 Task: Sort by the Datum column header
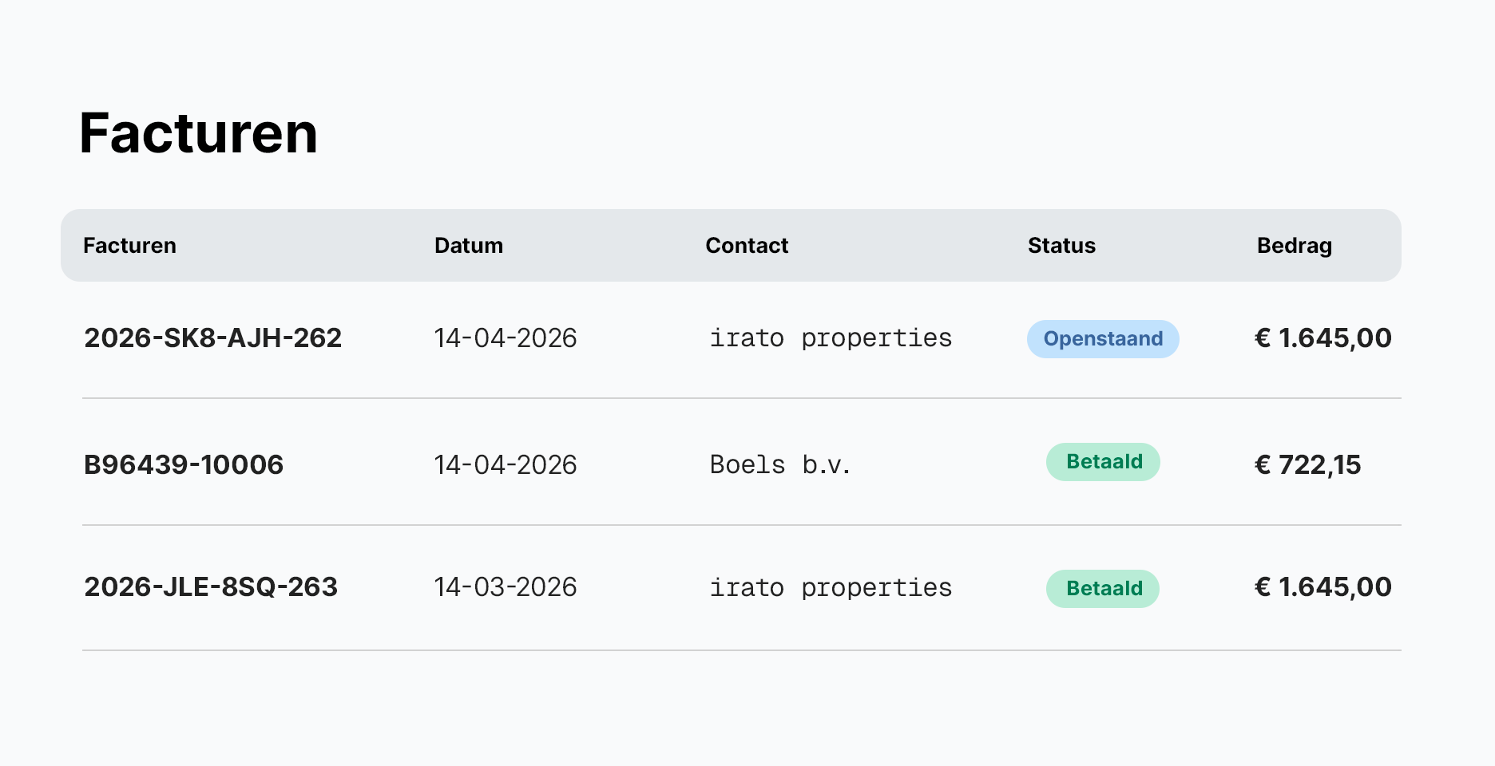[469, 246]
